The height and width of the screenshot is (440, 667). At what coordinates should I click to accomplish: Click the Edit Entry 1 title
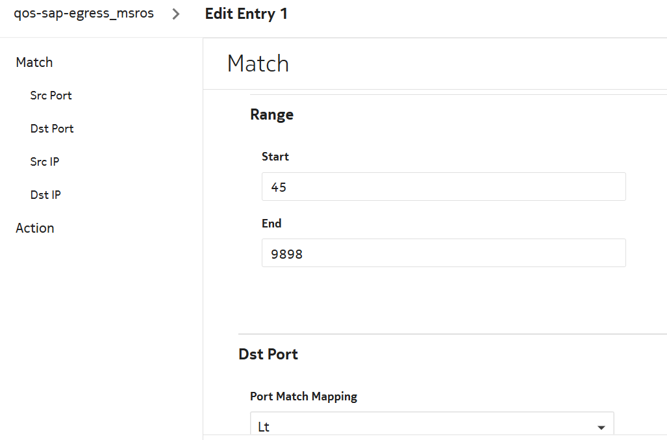point(246,14)
